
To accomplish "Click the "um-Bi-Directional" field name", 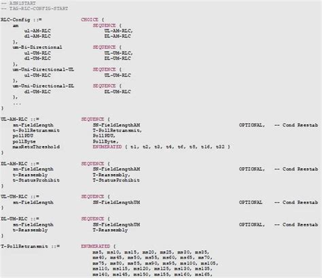I will point(37,48).
